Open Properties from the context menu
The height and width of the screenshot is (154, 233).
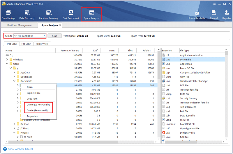coord(39,116)
